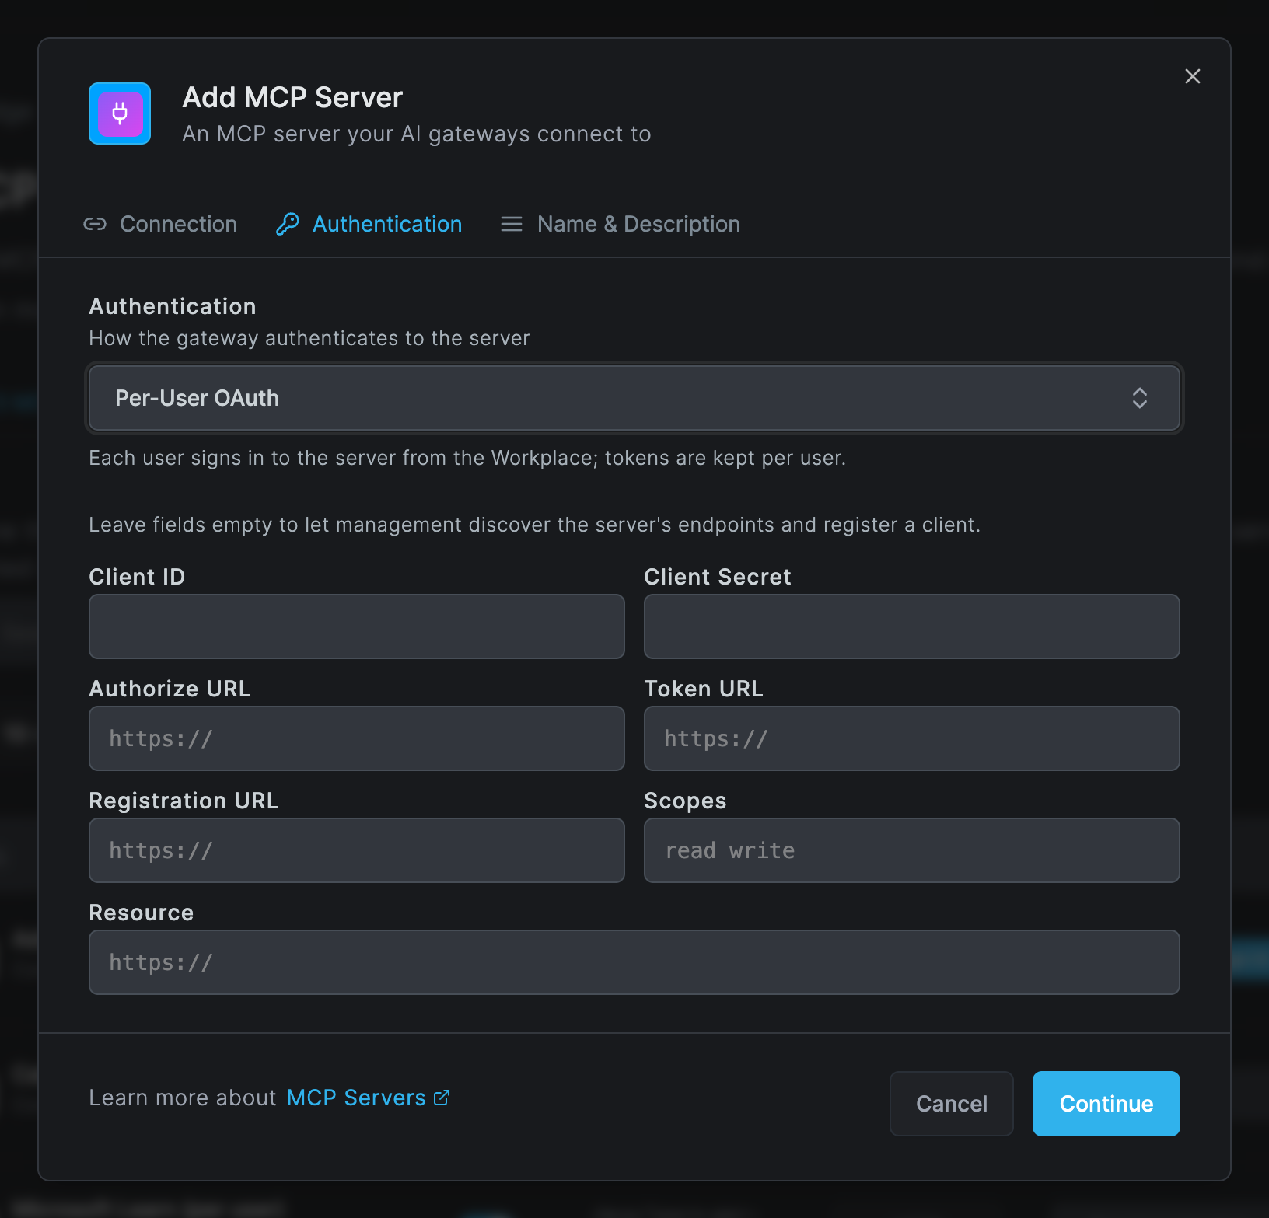Click the lines icon beside Name & Description
The image size is (1269, 1218).
click(512, 224)
